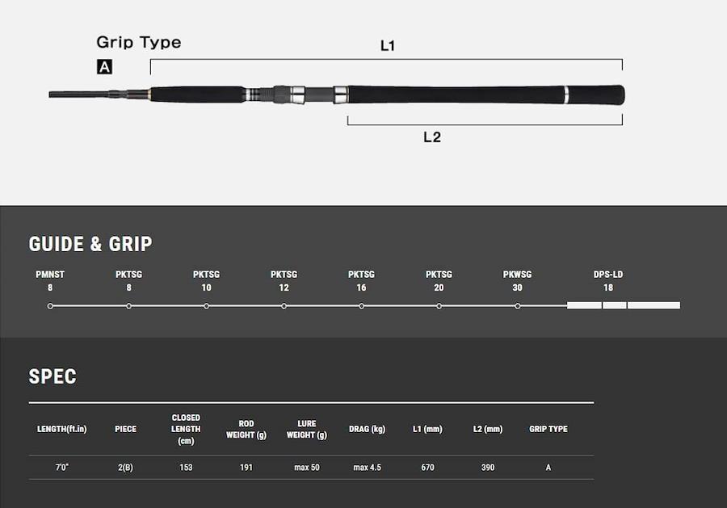Click the PMNST 8 guide marker circle

50,306
